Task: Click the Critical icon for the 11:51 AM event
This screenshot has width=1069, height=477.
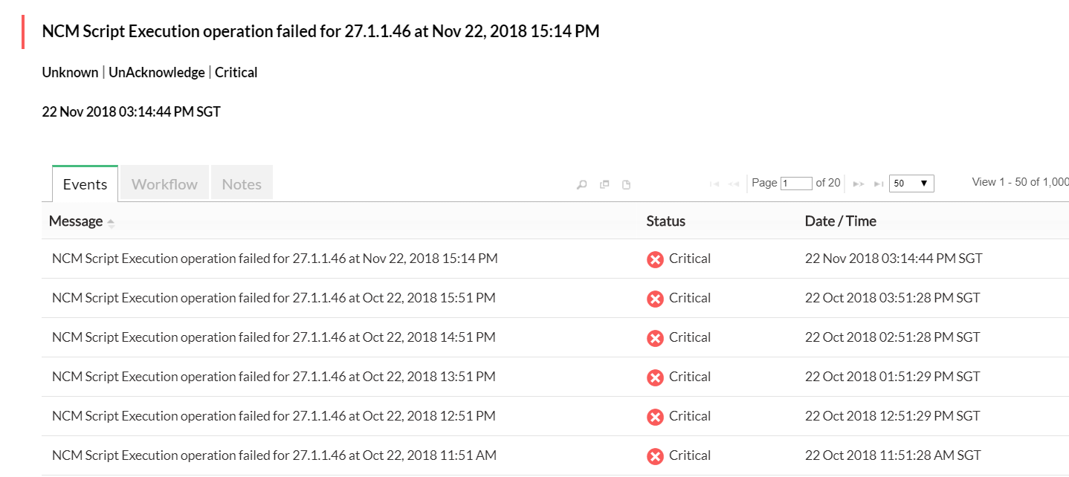Action: click(x=655, y=456)
